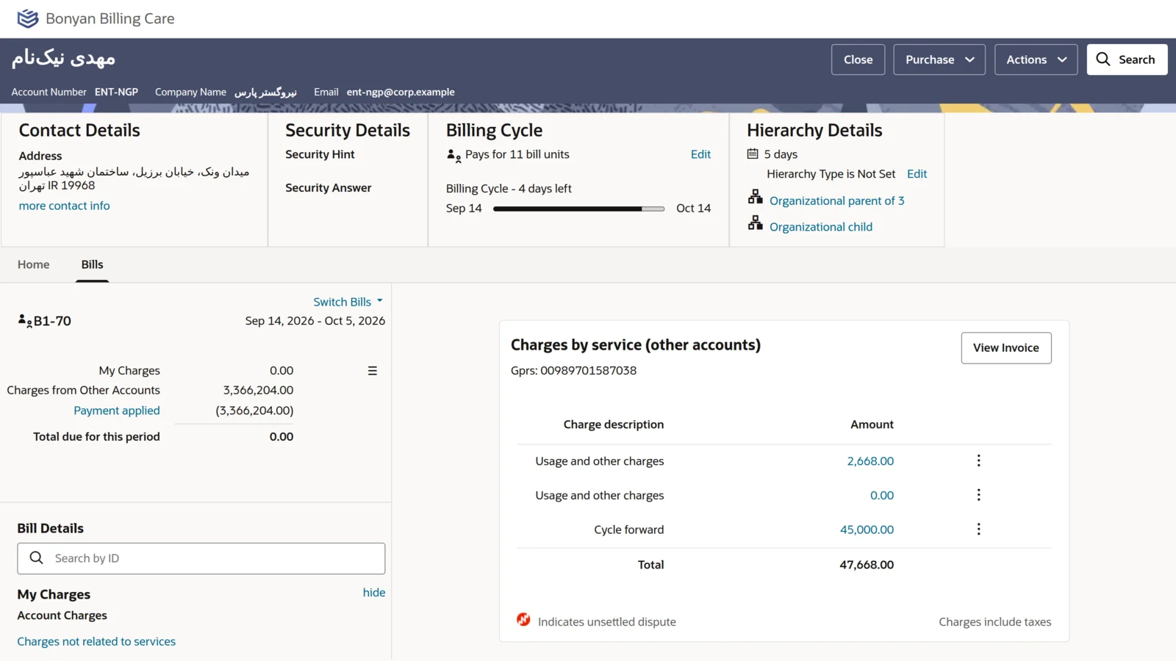Click the hierarchy icon beside Organizational child
Image resolution: width=1176 pixels, height=661 pixels.
tap(756, 223)
